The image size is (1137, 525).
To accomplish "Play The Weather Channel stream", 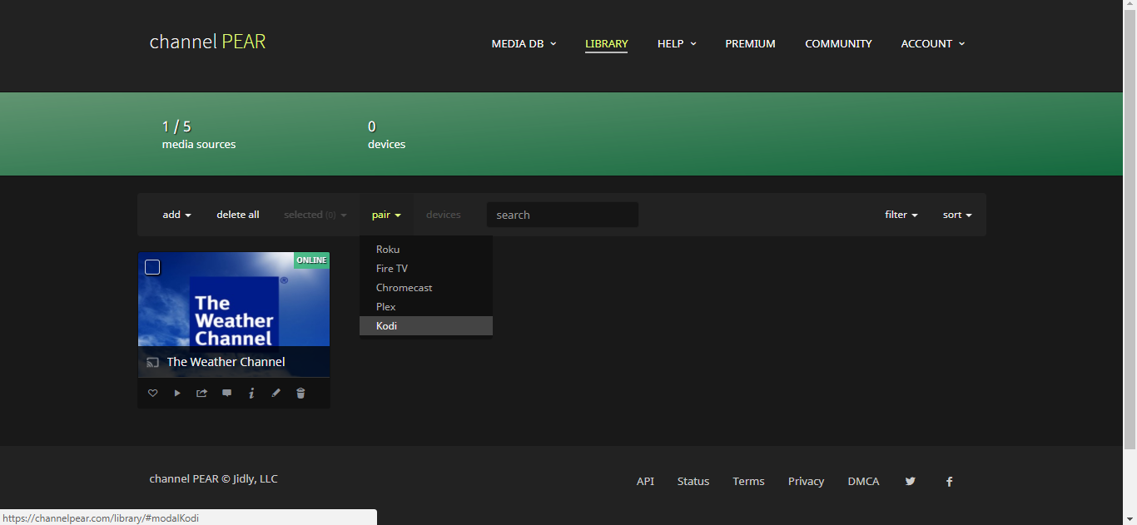I will tap(177, 394).
